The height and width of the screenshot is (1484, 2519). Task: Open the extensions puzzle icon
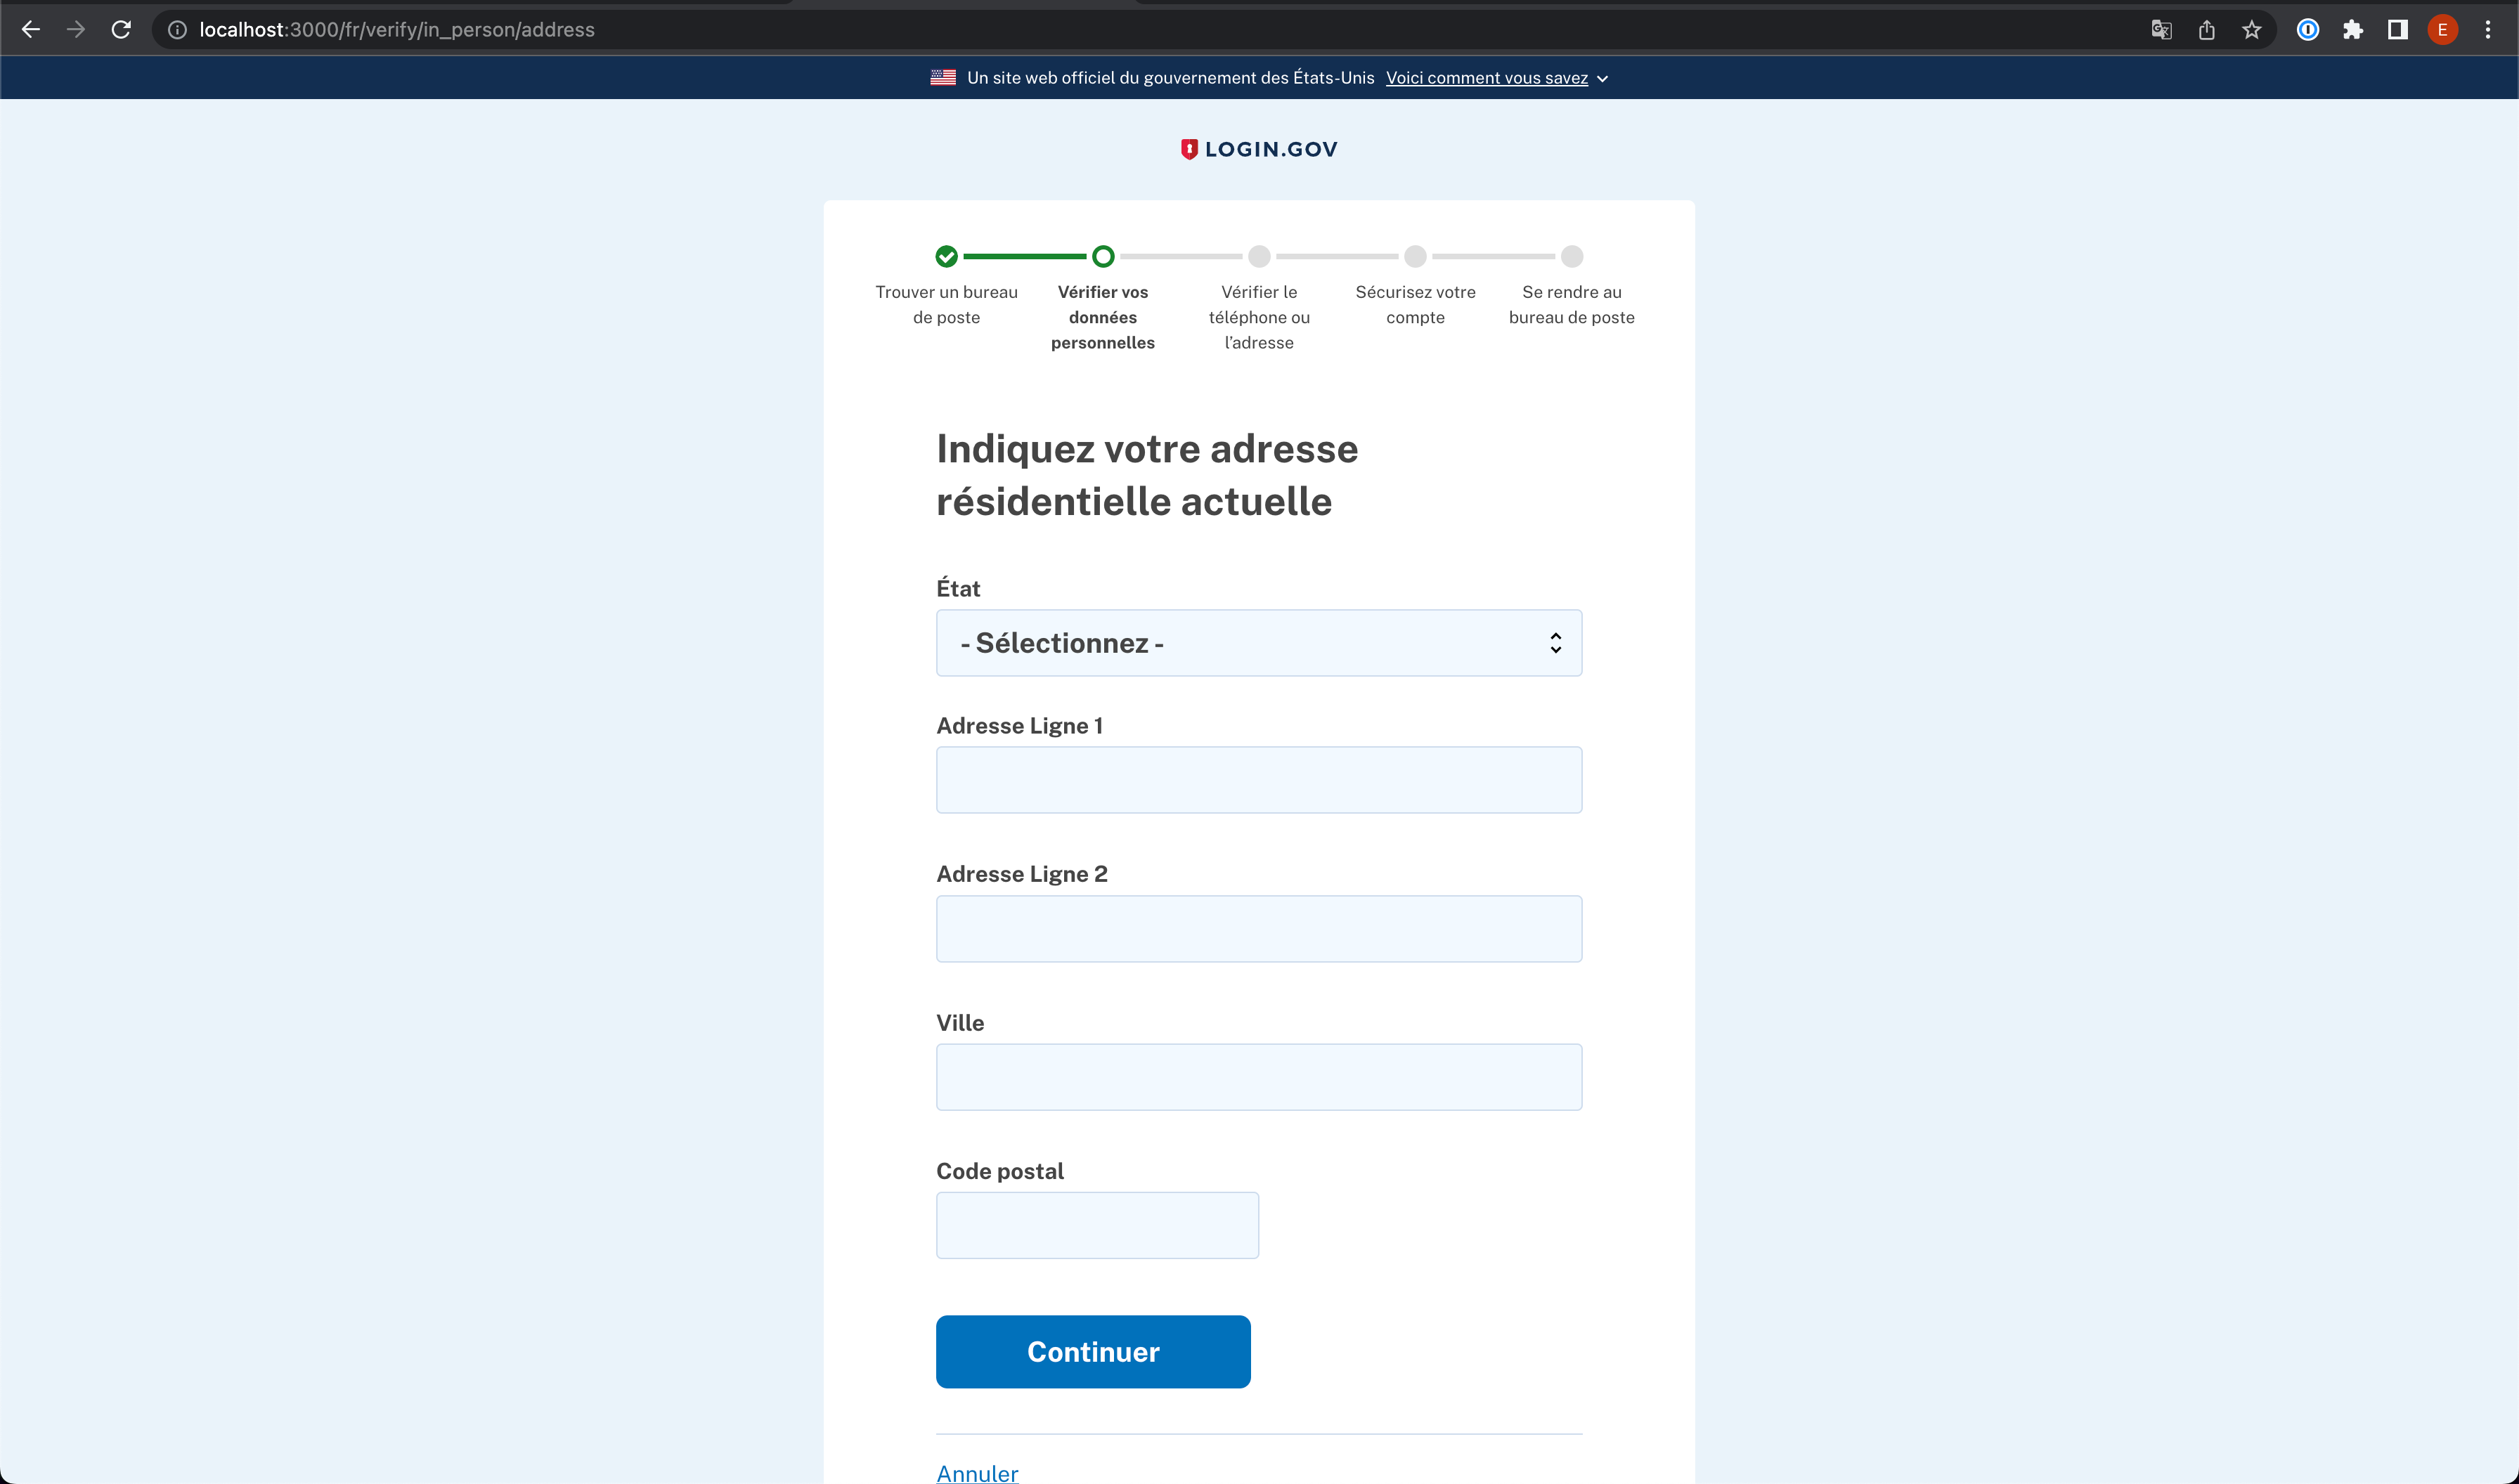pyautogui.click(x=2352, y=30)
